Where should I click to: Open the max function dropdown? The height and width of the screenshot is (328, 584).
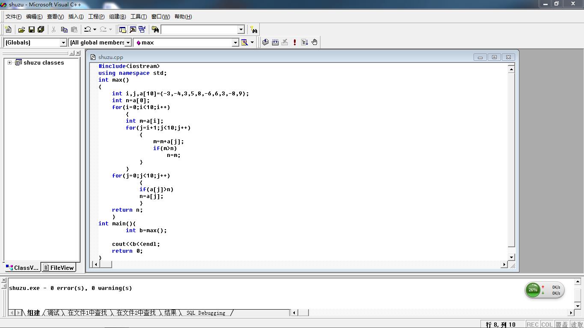pyautogui.click(x=235, y=42)
